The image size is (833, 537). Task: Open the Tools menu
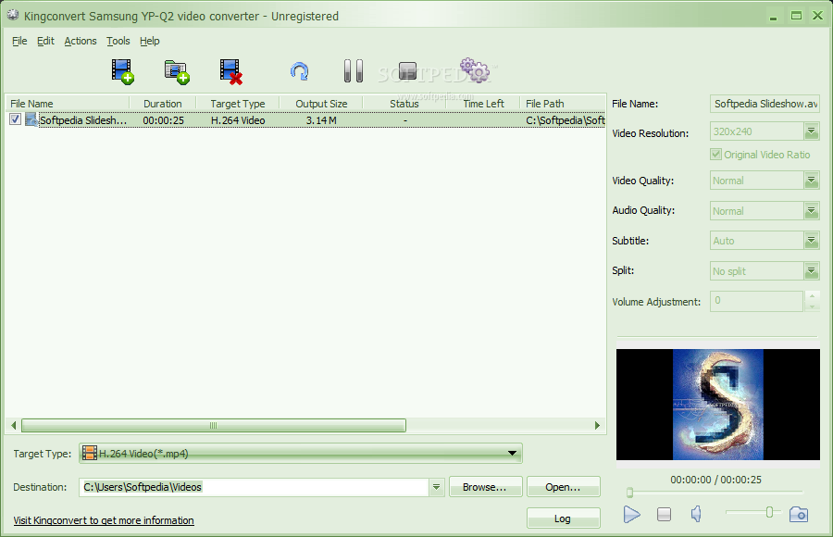(118, 41)
